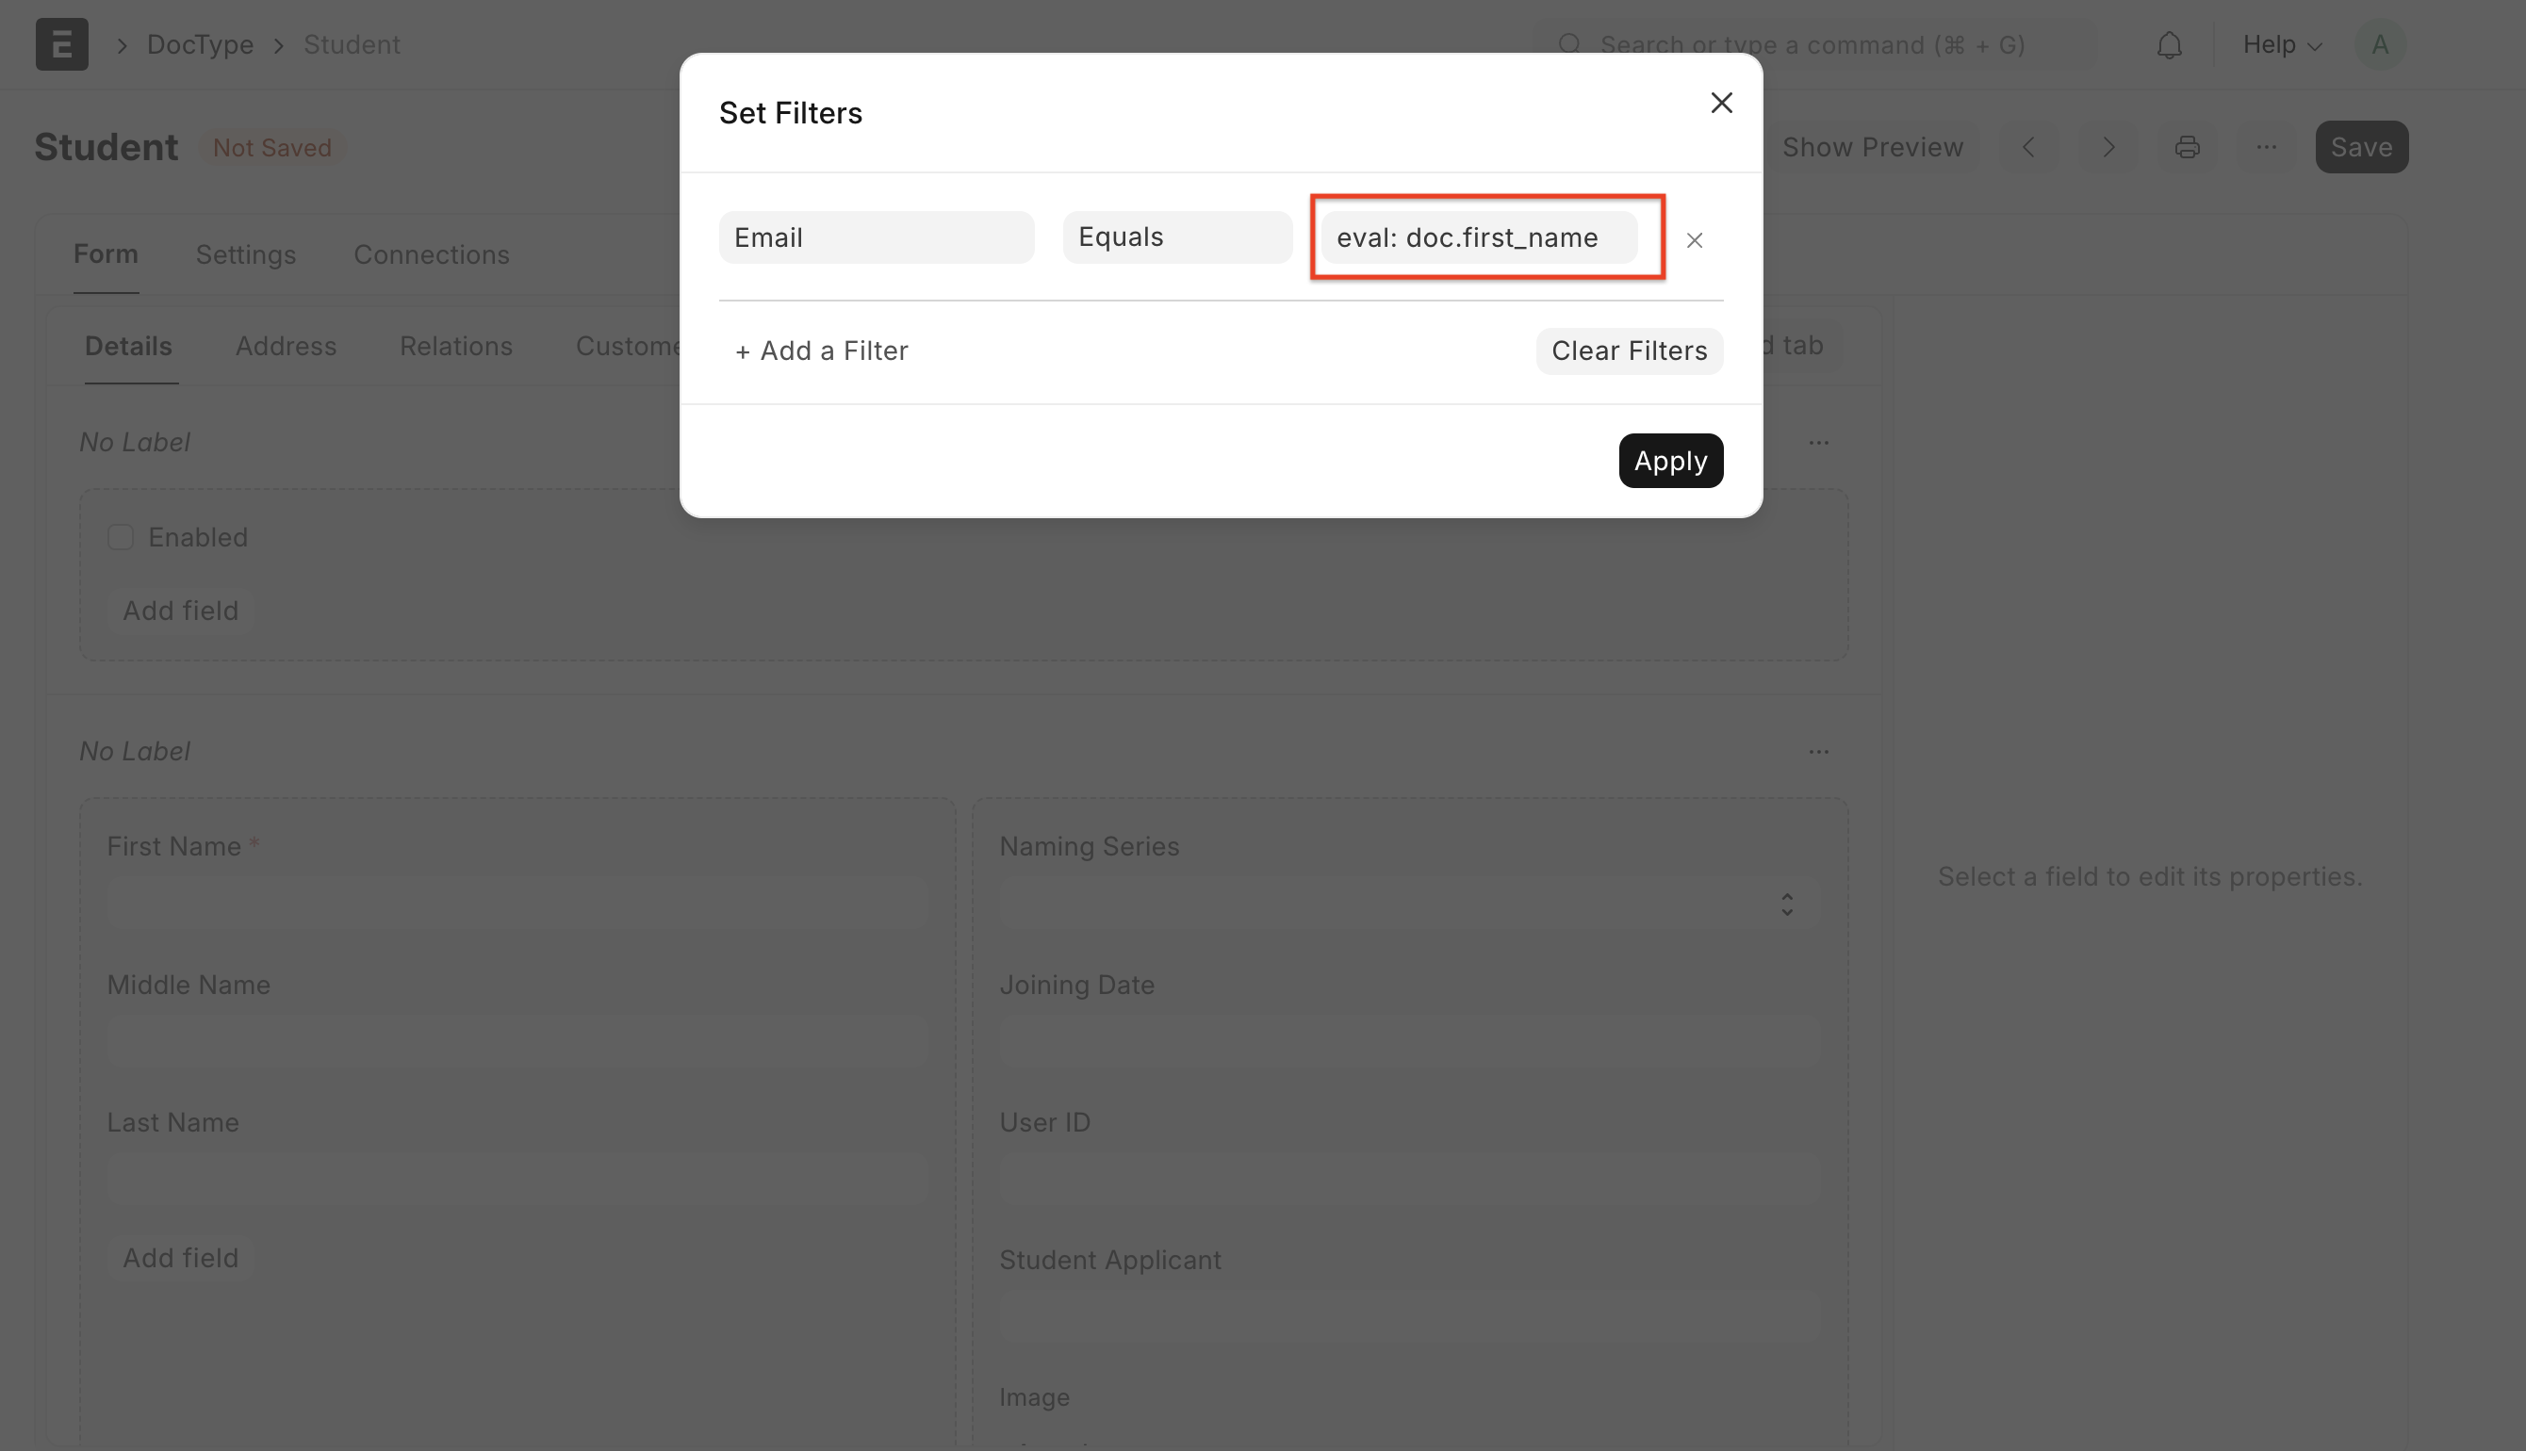Open the Equals condition dropdown

(1176, 237)
